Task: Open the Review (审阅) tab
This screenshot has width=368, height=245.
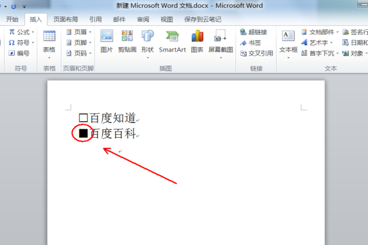Action: coord(143,19)
